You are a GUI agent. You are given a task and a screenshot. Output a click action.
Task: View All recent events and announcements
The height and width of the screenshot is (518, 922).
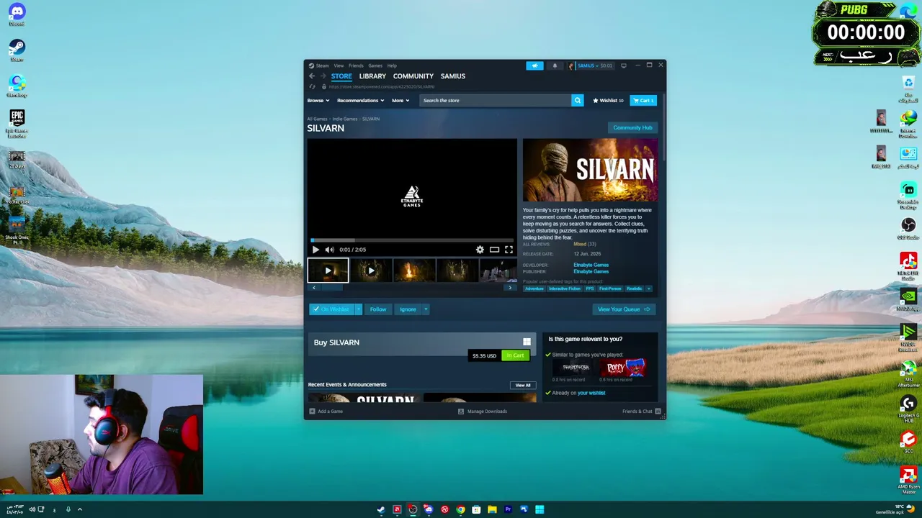coord(523,385)
